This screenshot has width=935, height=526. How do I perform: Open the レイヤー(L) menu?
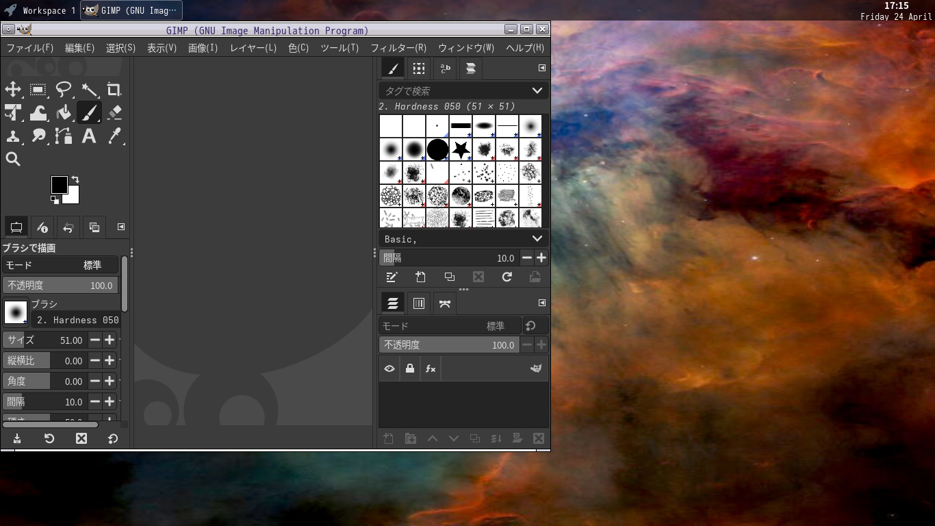click(253, 48)
